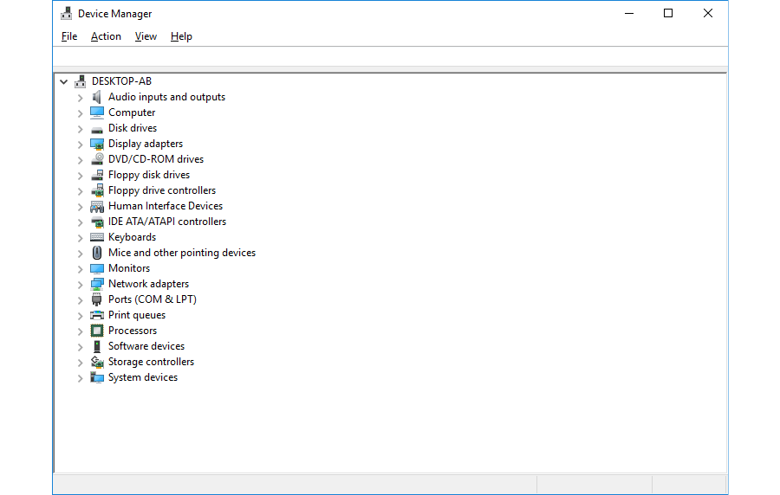Select Audio inputs and outputs label
The image size is (780, 495).
coord(166,97)
